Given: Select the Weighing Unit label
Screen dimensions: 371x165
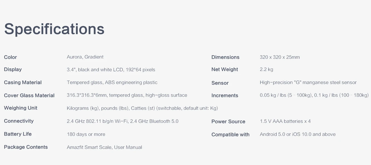Looking at the screenshot, I should [21, 108].
